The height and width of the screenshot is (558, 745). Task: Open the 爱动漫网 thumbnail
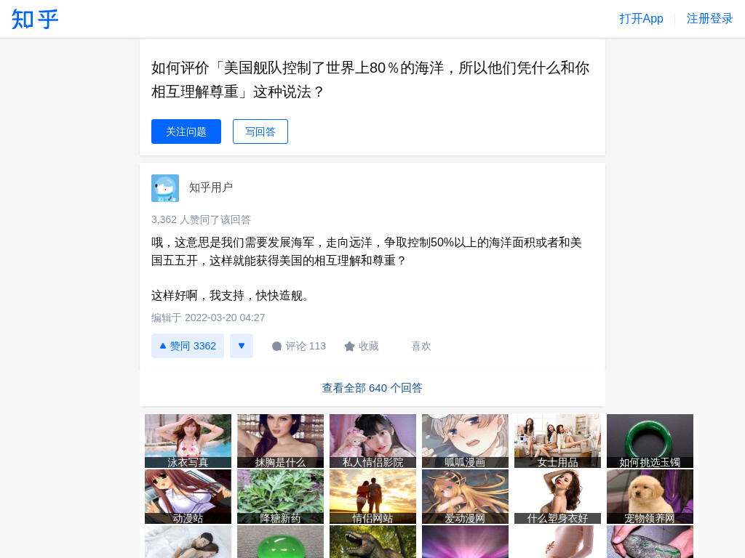[x=465, y=497]
